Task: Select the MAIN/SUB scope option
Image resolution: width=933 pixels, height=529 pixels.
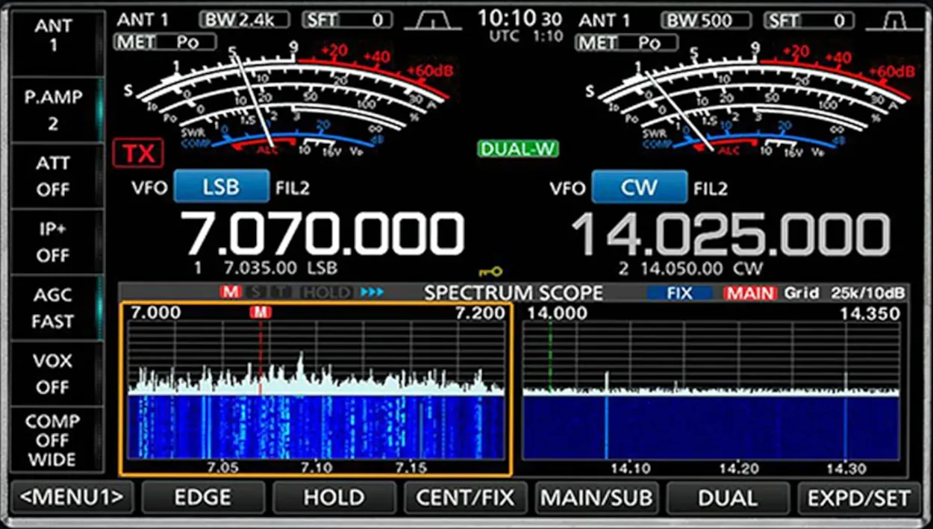Action: pyautogui.click(x=596, y=498)
